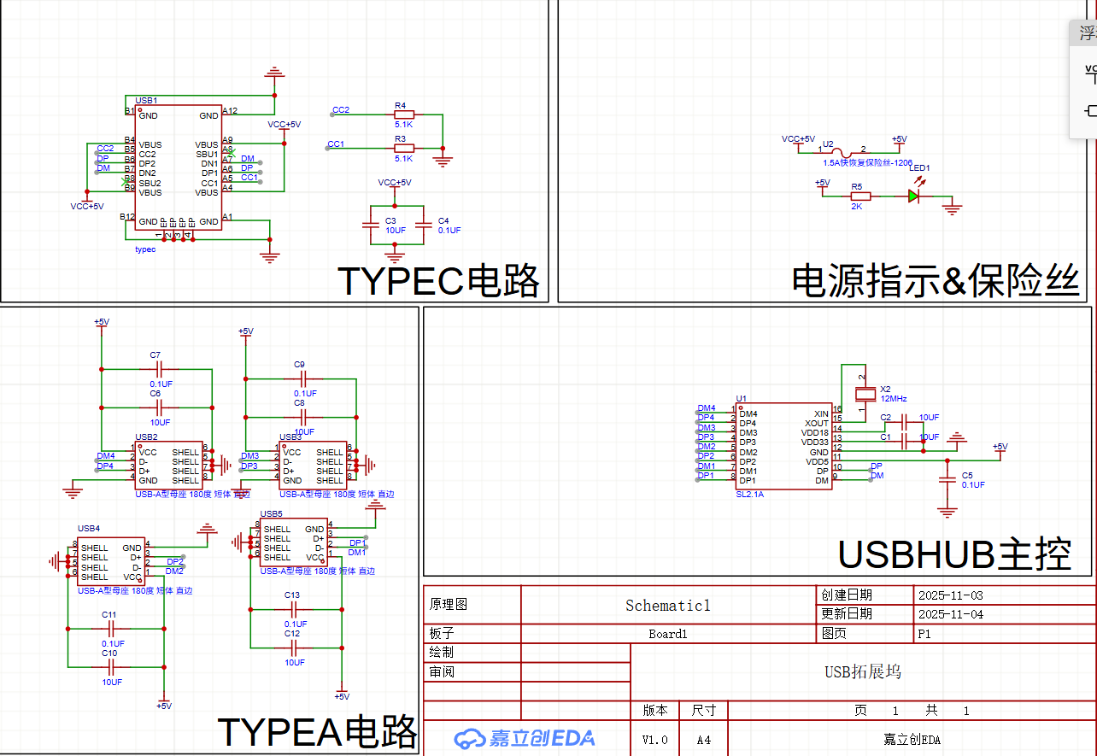This screenshot has height=756, width=1097.
Task: Select the DM net label near USB1
Action: 102,168
